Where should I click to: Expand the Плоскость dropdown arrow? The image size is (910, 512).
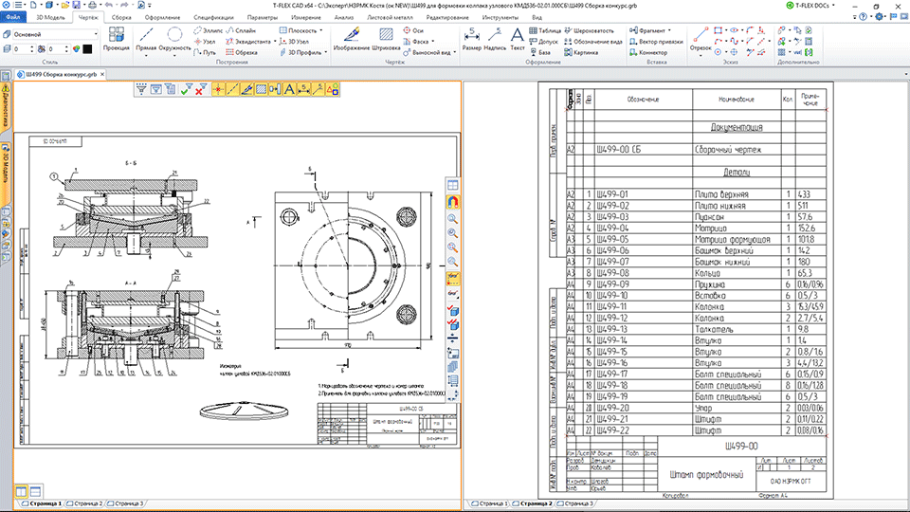(321, 30)
